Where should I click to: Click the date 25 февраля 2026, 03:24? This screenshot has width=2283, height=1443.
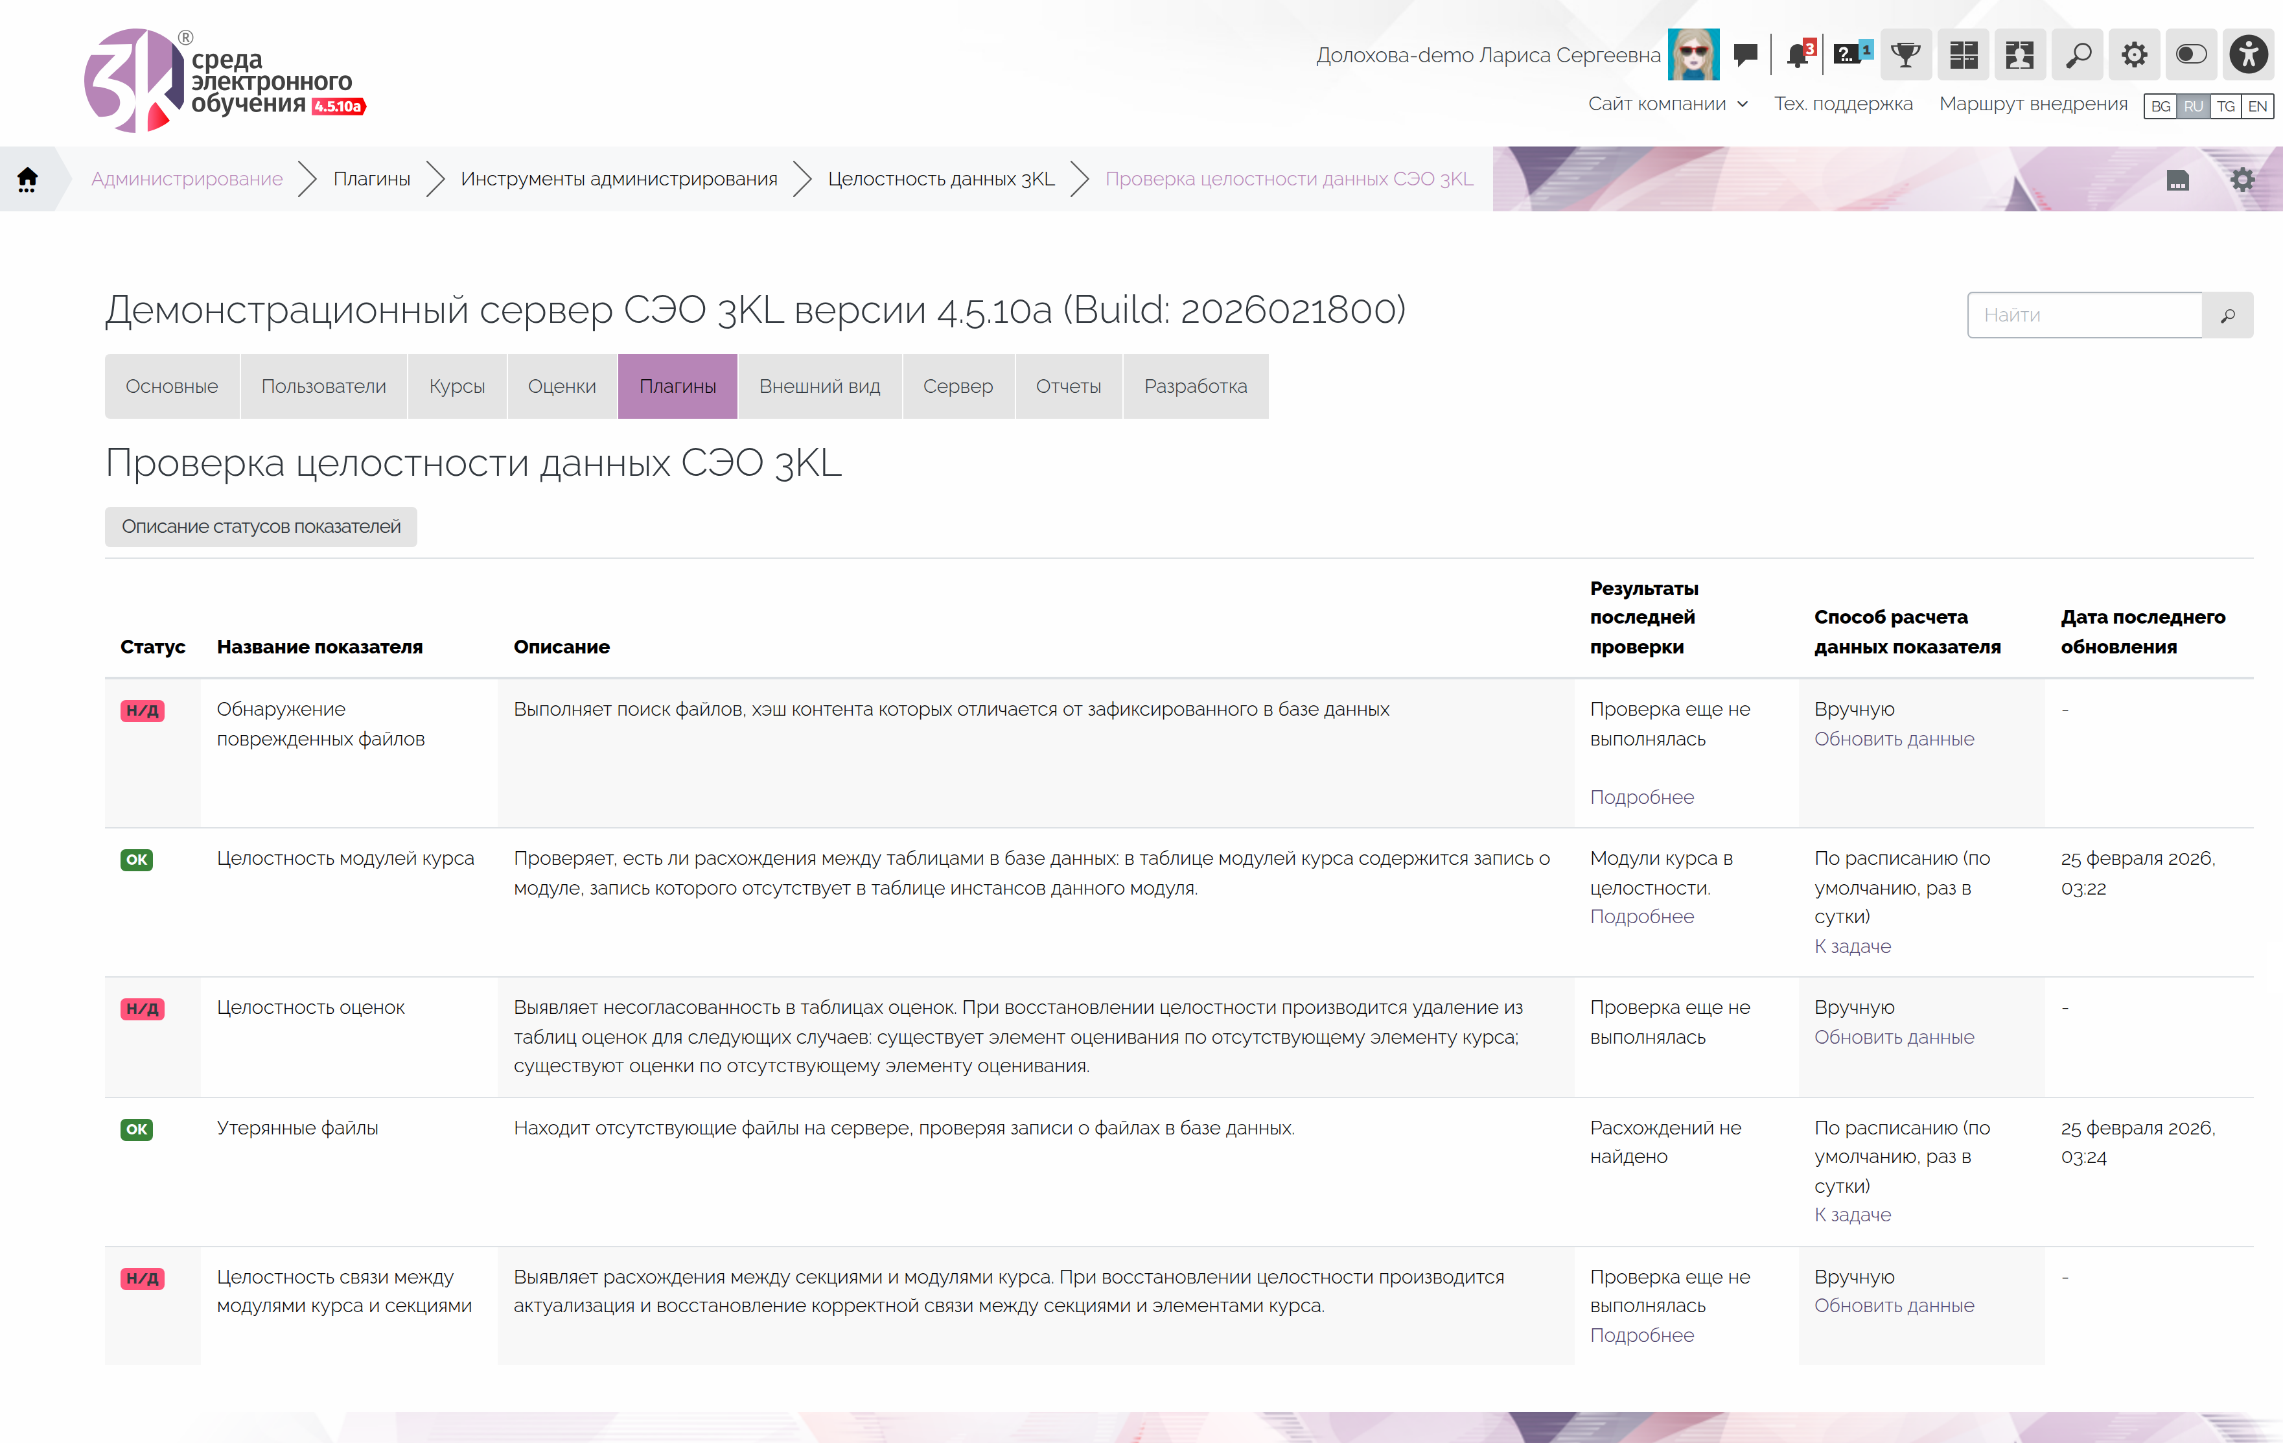(x=2138, y=1142)
